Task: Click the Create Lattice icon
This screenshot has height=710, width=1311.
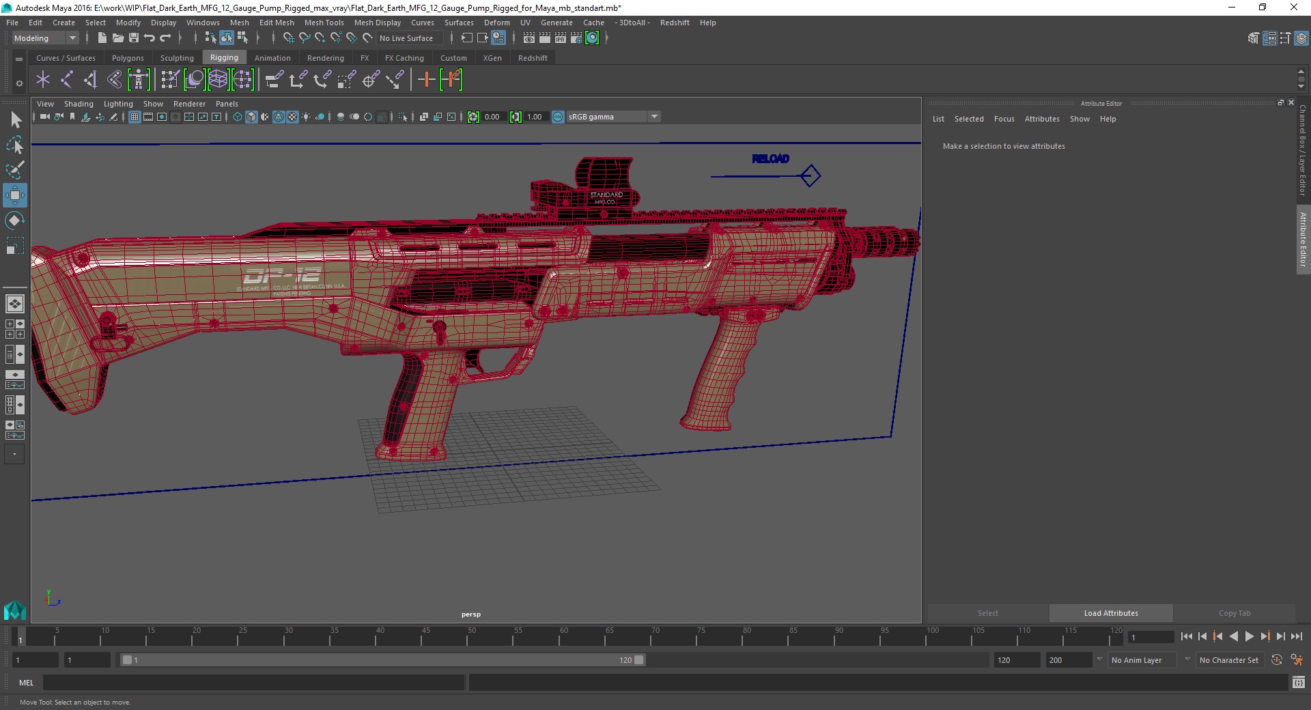Action: pyautogui.click(x=218, y=80)
